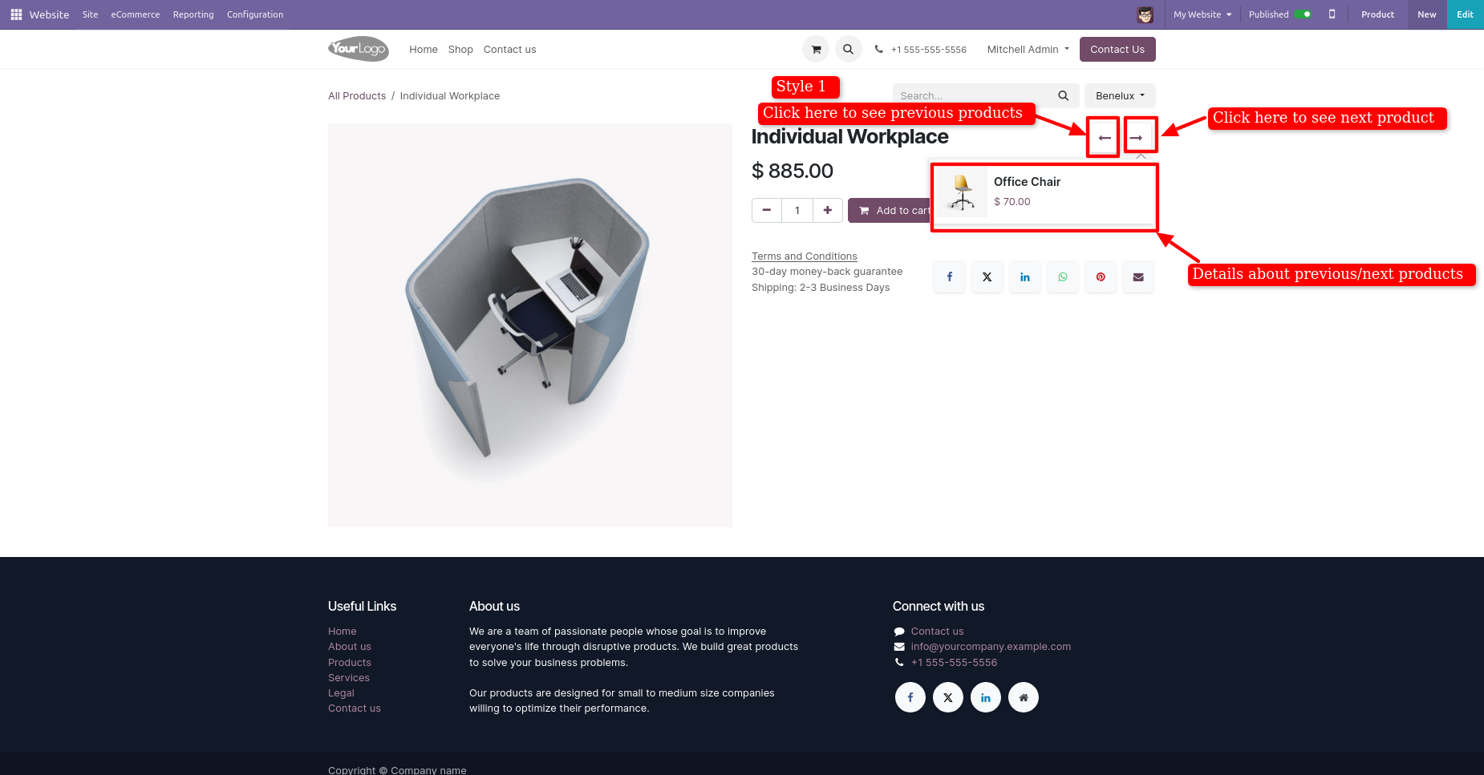Image resolution: width=1484 pixels, height=775 pixels.
Task: Open Benelux pricelist dropdown
Action: click(1120, 95)
